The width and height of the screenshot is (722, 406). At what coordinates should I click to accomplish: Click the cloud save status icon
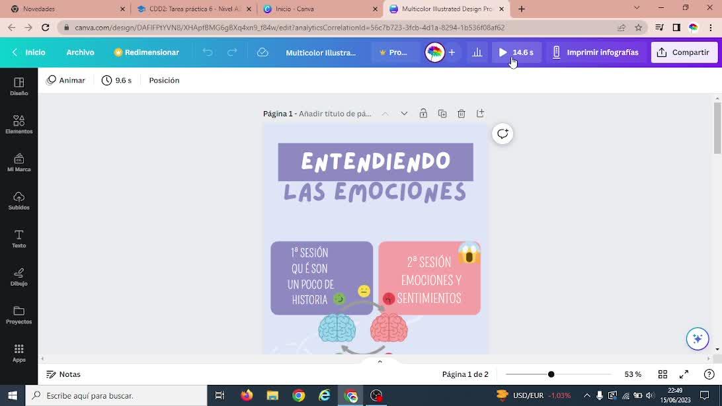pyautogui.click(x=262, y=52)
